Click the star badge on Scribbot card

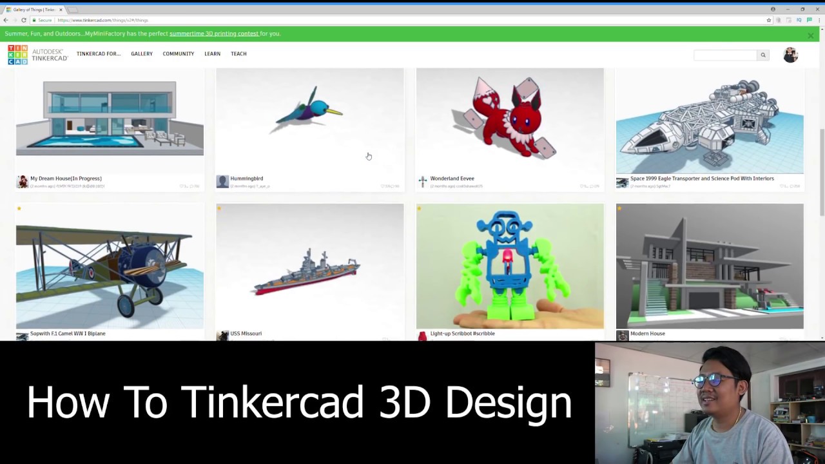point(419,208)
